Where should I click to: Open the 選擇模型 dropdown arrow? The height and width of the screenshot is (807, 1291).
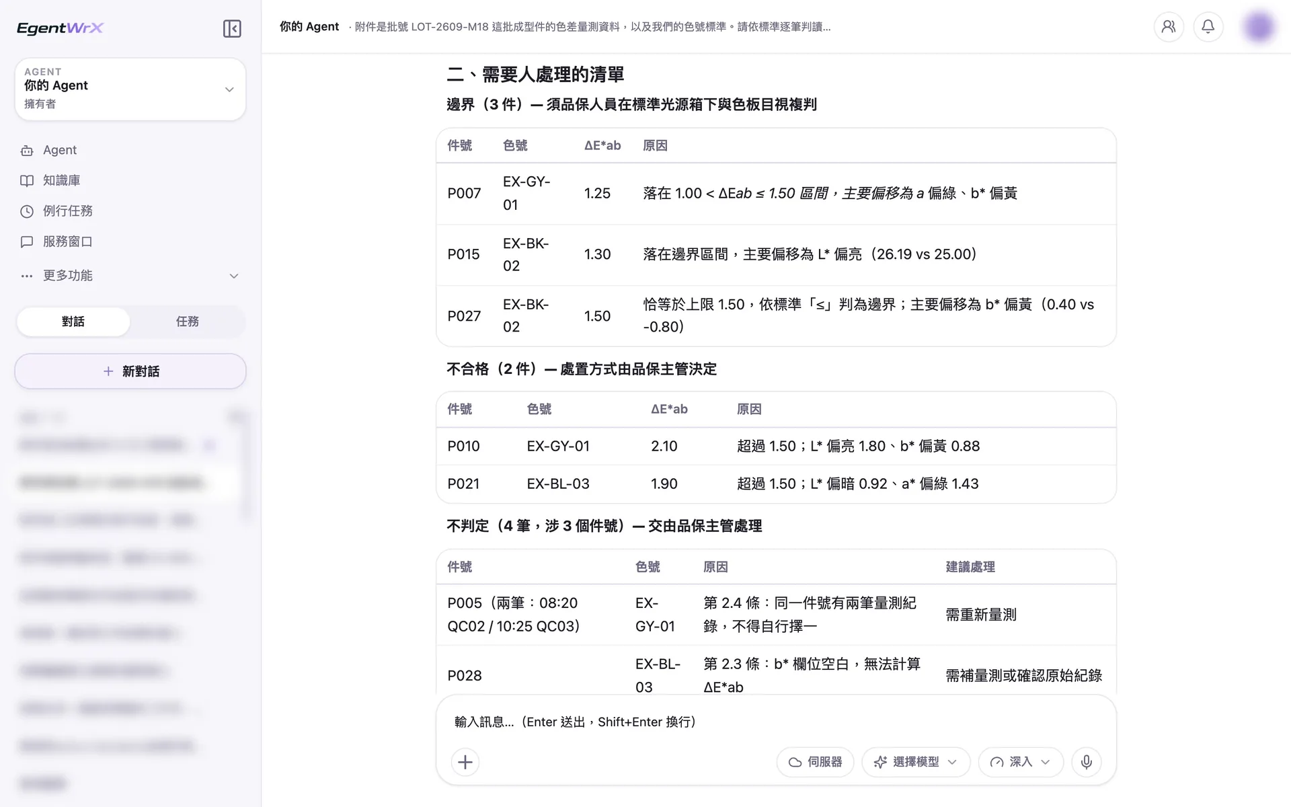click(952, 762)
